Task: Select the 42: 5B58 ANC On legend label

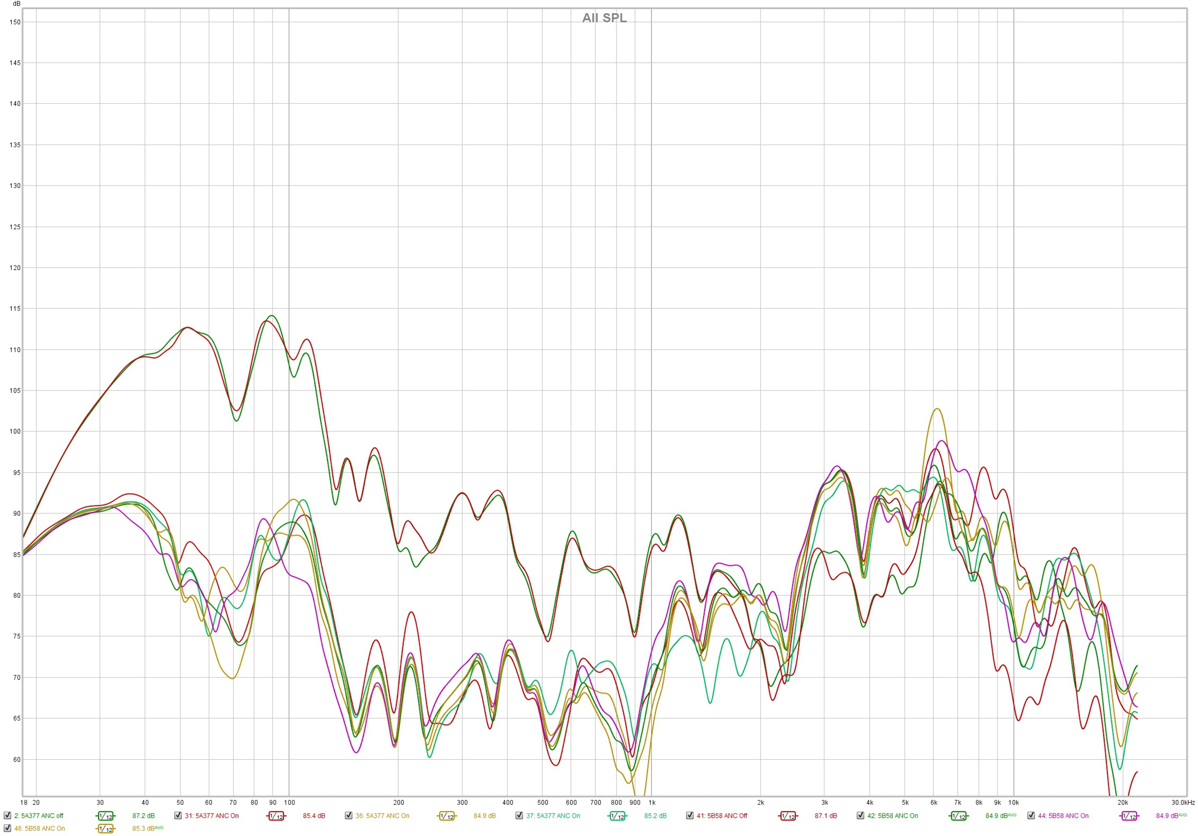Action: tap(892, 816)
